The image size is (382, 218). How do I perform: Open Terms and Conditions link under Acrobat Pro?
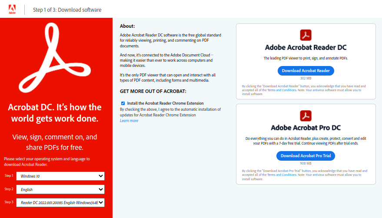pos(282,175)
